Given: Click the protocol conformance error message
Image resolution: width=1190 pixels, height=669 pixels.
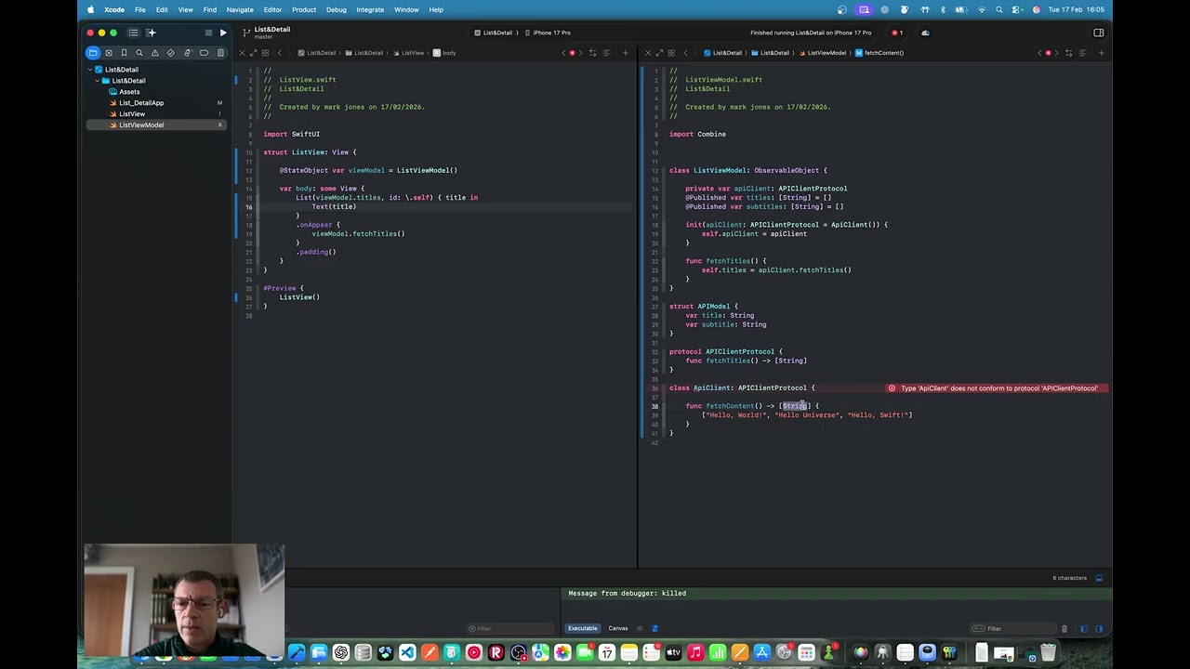Looking at the screenshot, I should tap(993, 388).
